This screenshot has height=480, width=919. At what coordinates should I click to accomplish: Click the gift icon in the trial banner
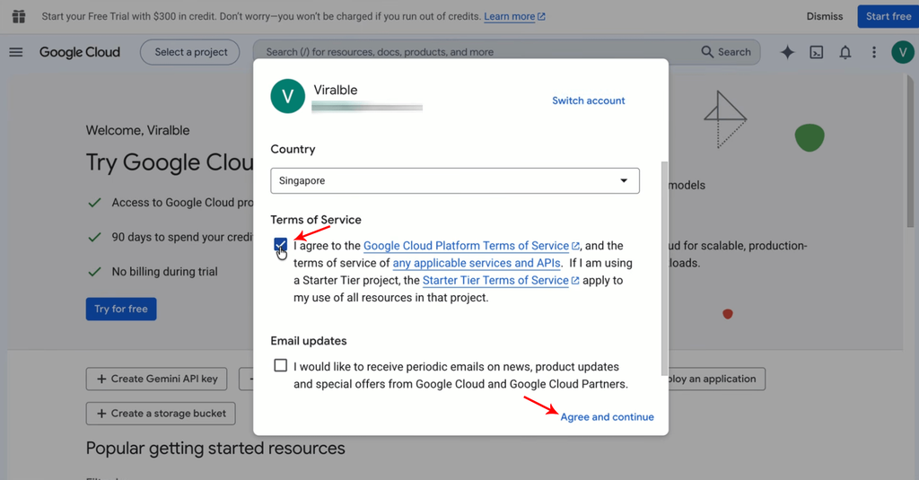[x=19, y=16]
